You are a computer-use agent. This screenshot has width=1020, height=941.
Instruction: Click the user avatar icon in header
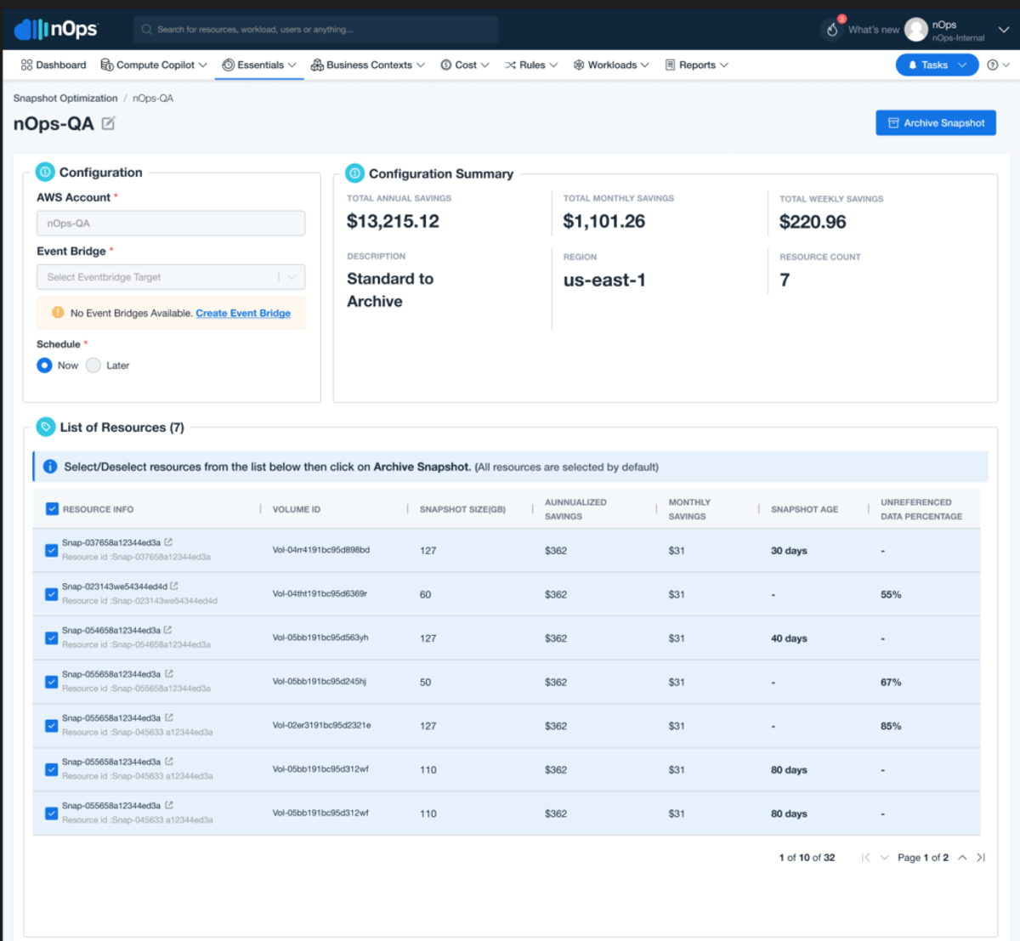pos(915,30)
